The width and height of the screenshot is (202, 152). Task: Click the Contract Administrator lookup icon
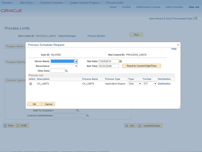coord(87,116)
